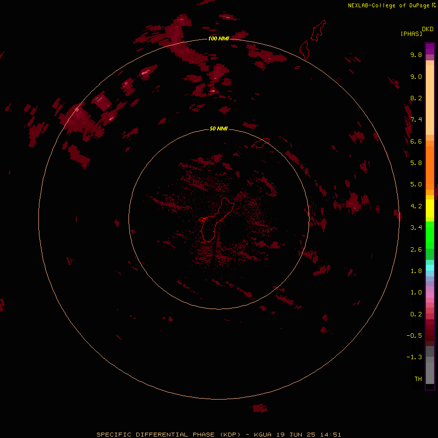Click the 8.2 color scale label

click(416, 98)
